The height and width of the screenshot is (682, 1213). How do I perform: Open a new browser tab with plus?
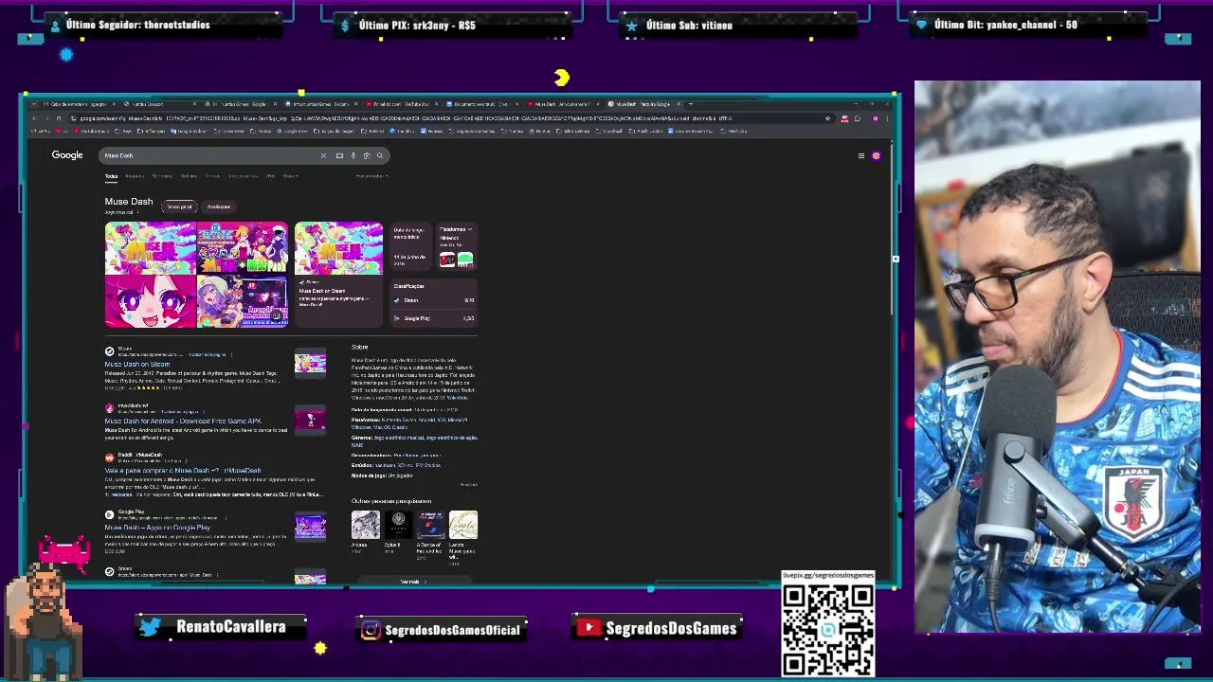[x=691, y=103]
